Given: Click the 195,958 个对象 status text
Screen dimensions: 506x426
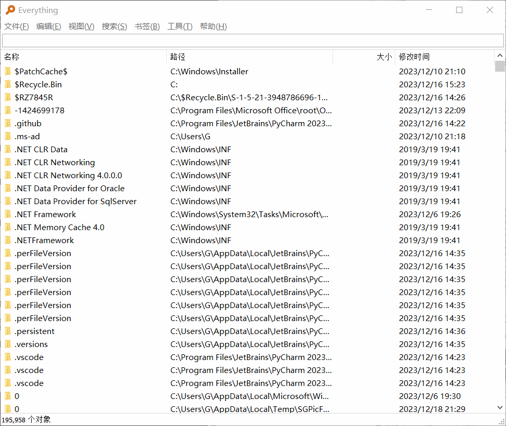Looking at the screenshot, I should [x=26, y=420].
